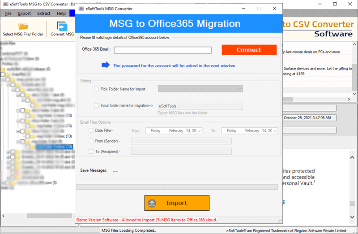This screenshot has height=234, width=358.
Task: Click the main window app icon
Action: tap(5, 4)
